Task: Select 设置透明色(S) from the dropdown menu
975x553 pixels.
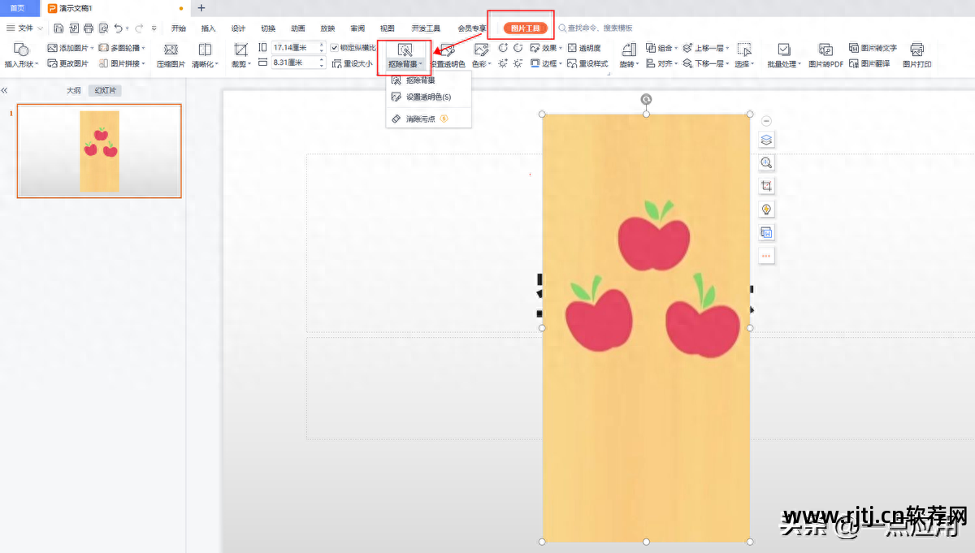Action: pyautogui.click(x=427, y=97)
